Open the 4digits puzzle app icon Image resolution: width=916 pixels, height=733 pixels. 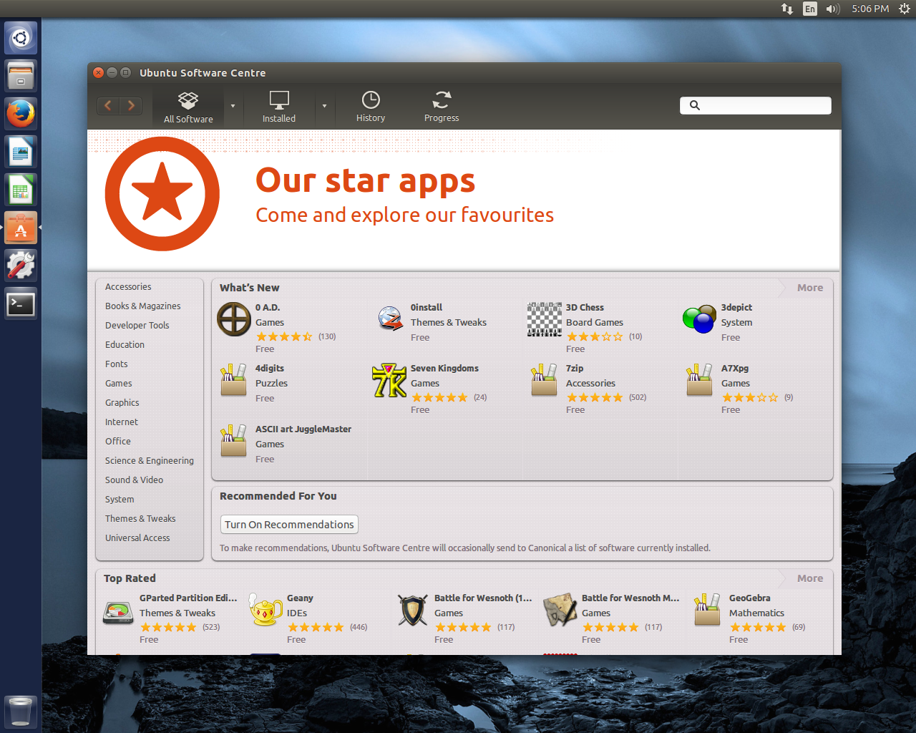[x=233, y=380]
